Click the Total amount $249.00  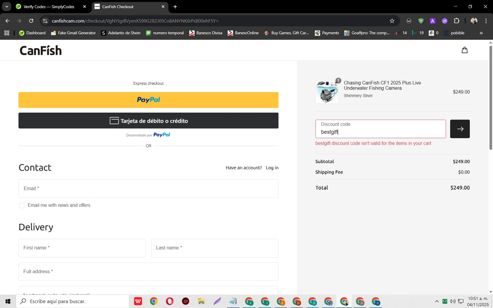pos(460,188)
